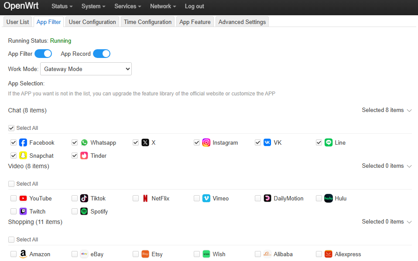This screenshot has height=261, width=418.
Task: Click the Log out link
Action: click(194, 7)
